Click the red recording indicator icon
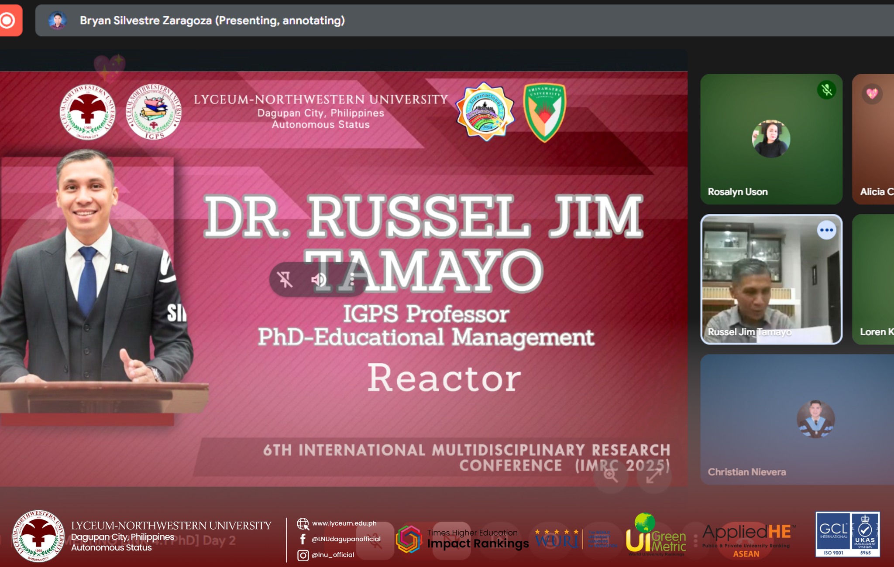 8,20
